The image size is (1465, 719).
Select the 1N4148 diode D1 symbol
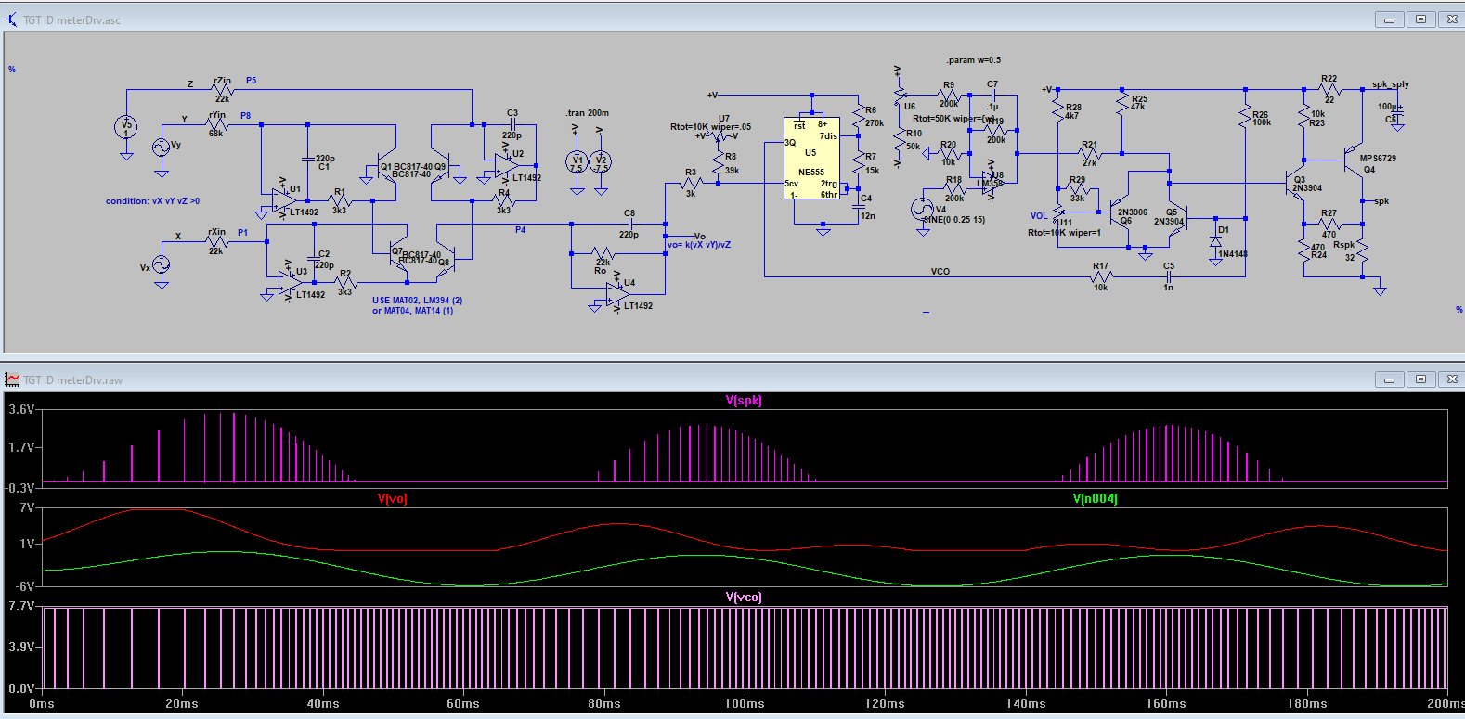(x=1215, y=242)
